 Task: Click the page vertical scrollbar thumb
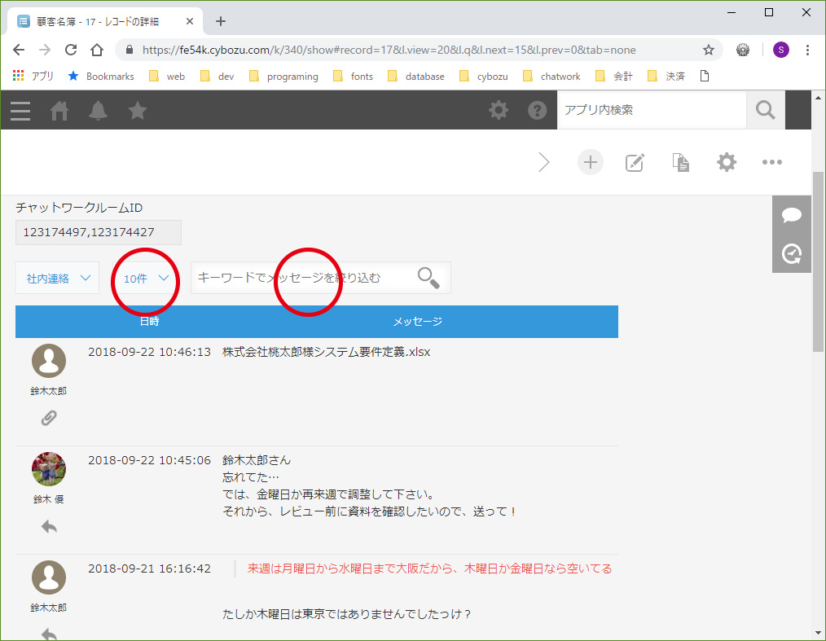click(818, 261)
